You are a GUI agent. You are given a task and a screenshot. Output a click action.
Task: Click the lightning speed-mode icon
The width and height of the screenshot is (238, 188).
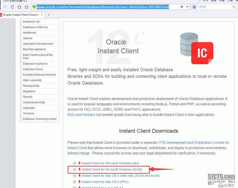point(182,7)
